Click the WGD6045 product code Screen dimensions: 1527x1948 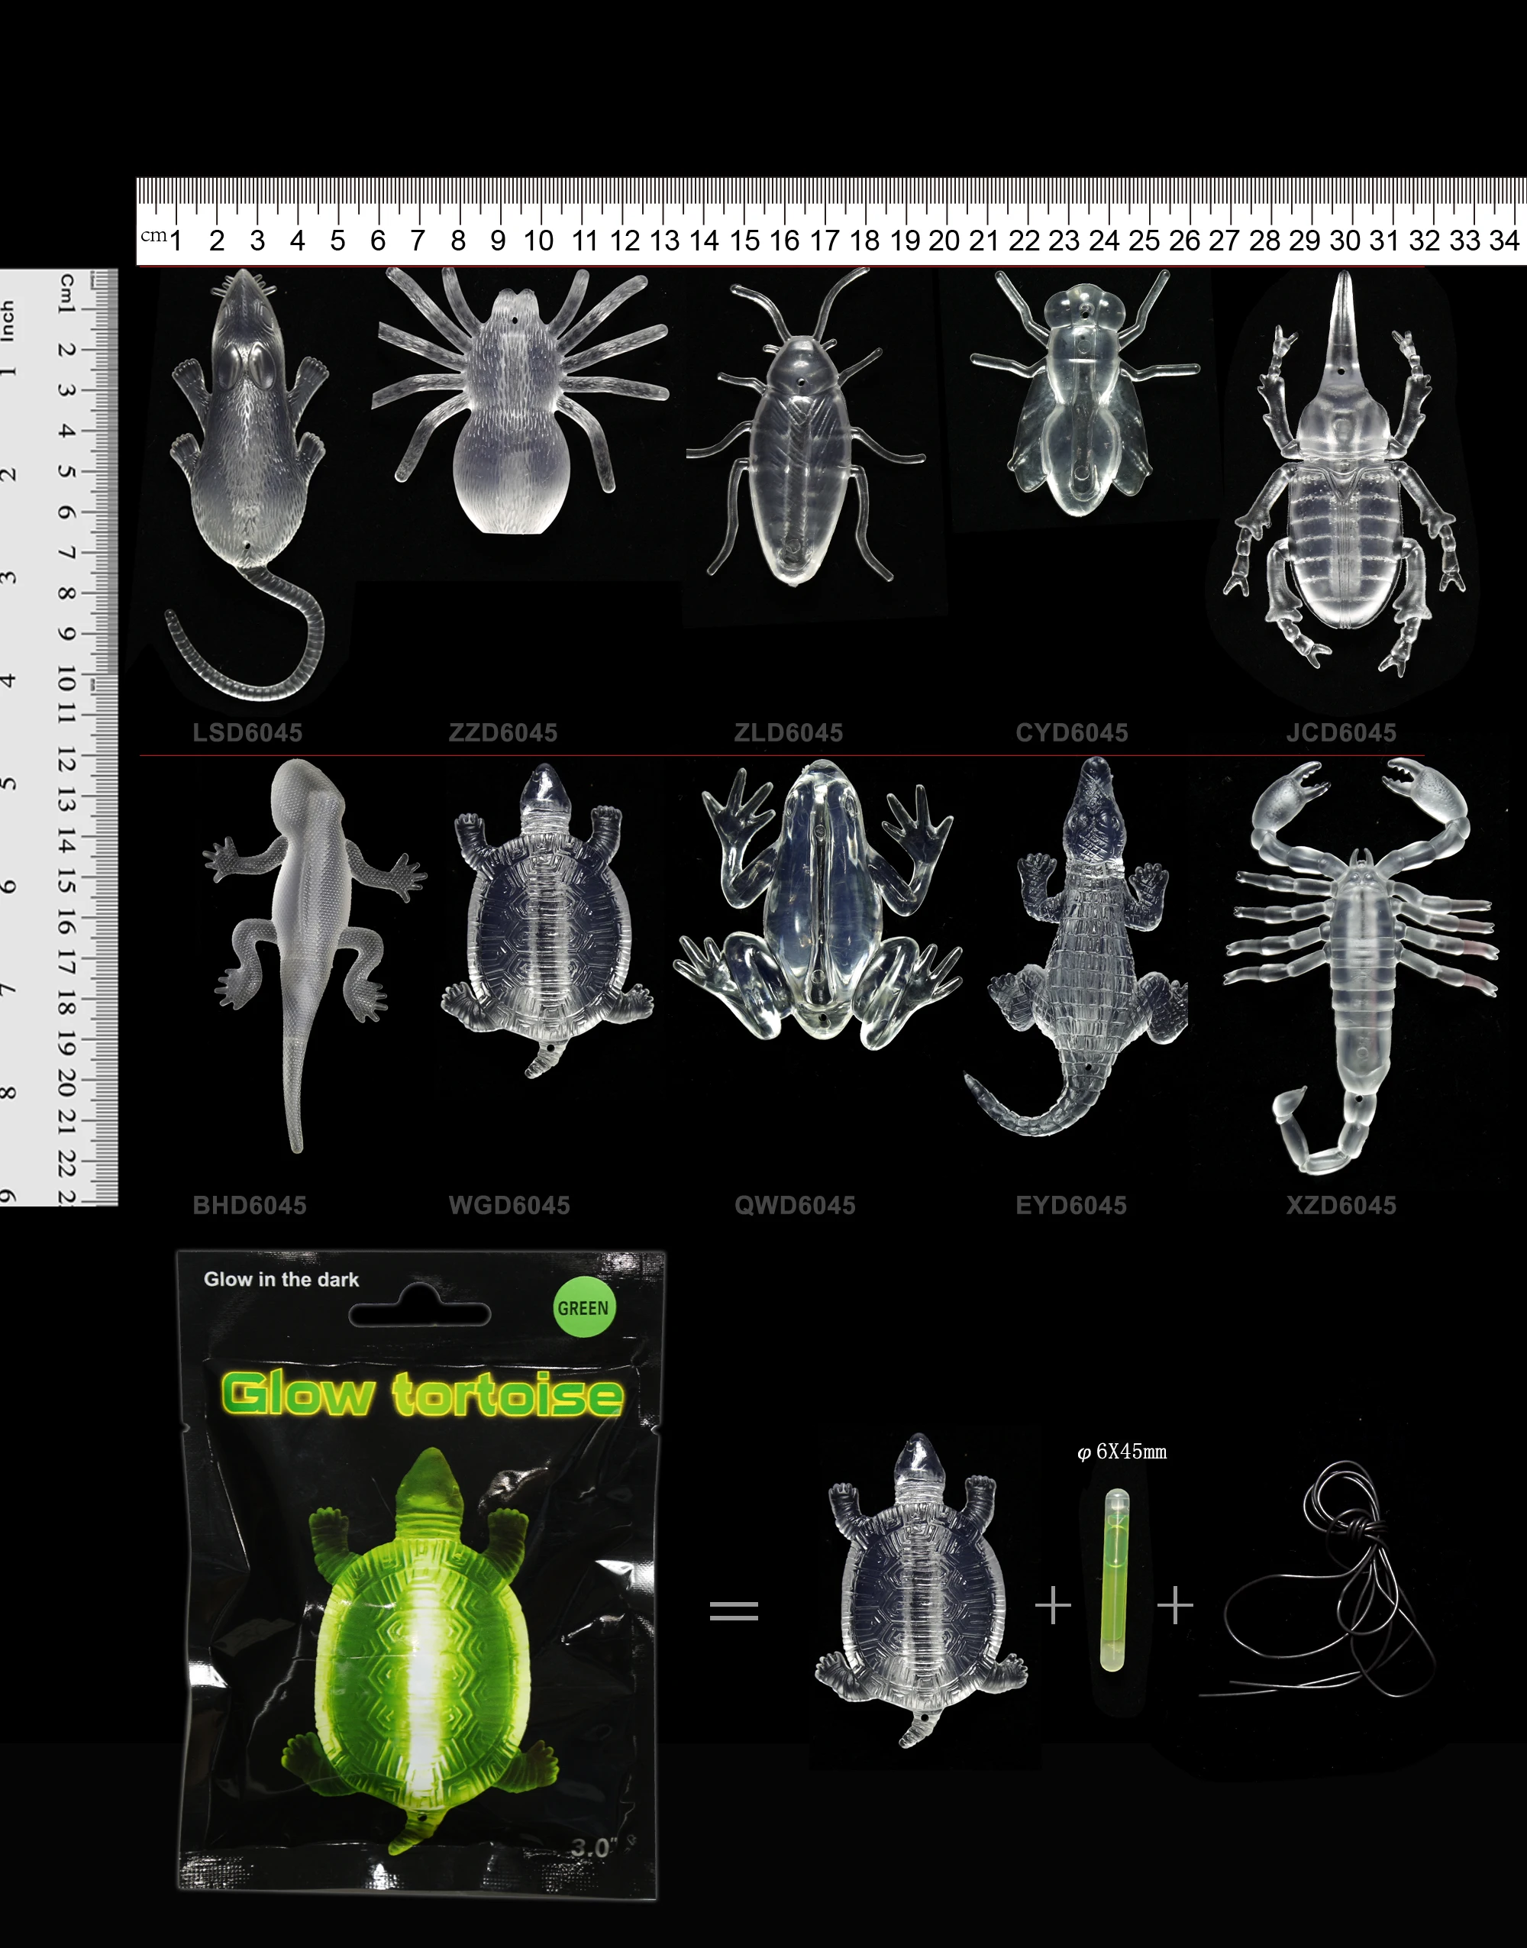click(x=509, y=1205)
